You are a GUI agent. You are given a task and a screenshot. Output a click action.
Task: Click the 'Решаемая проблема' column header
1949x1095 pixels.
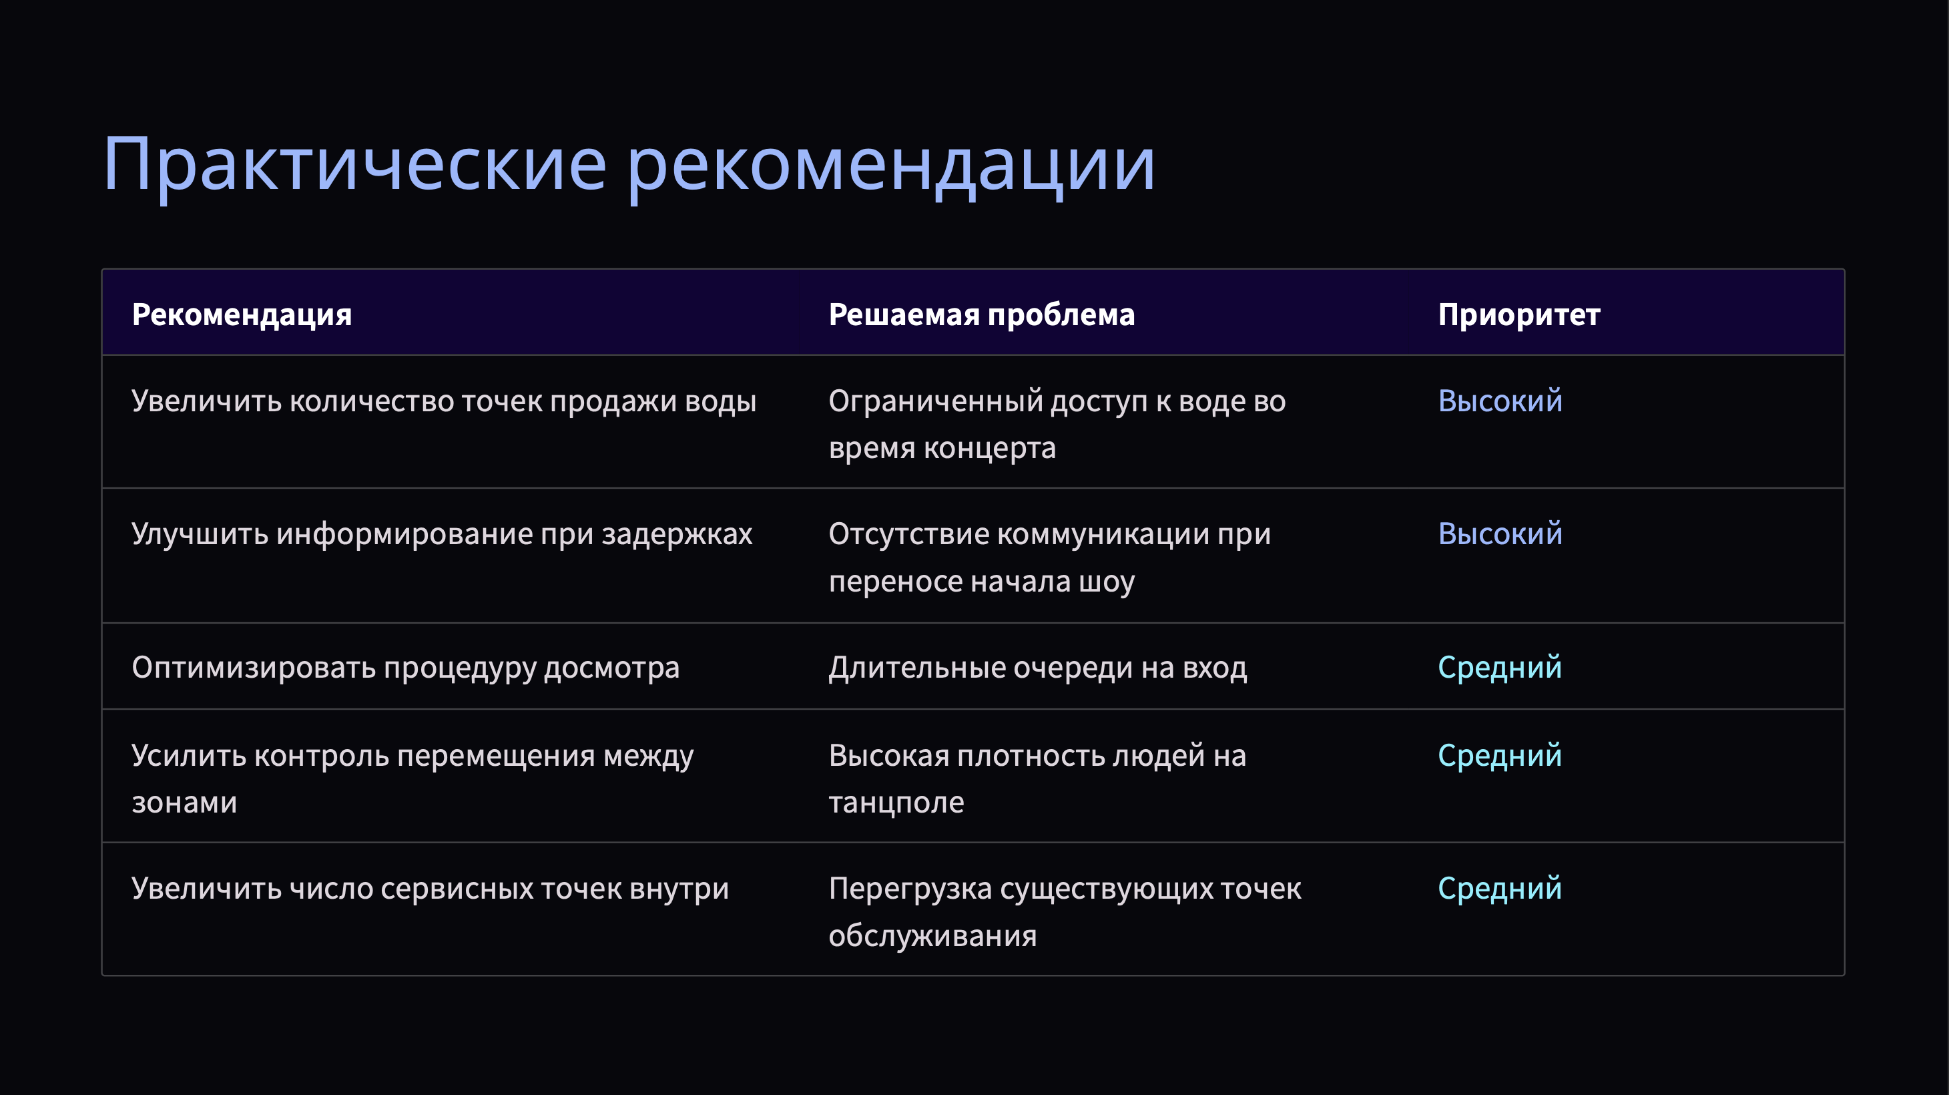[981, 314]
